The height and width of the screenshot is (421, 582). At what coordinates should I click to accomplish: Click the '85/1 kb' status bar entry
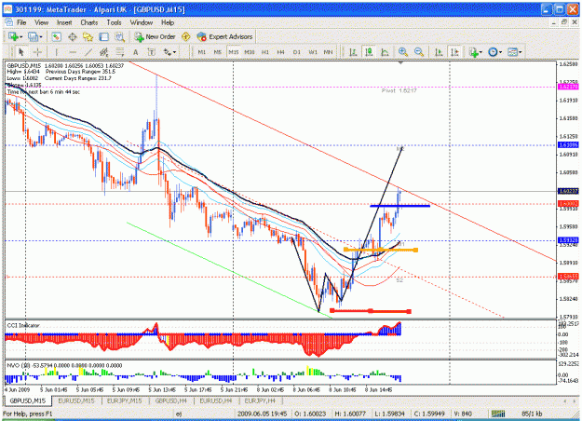[532, 414]
